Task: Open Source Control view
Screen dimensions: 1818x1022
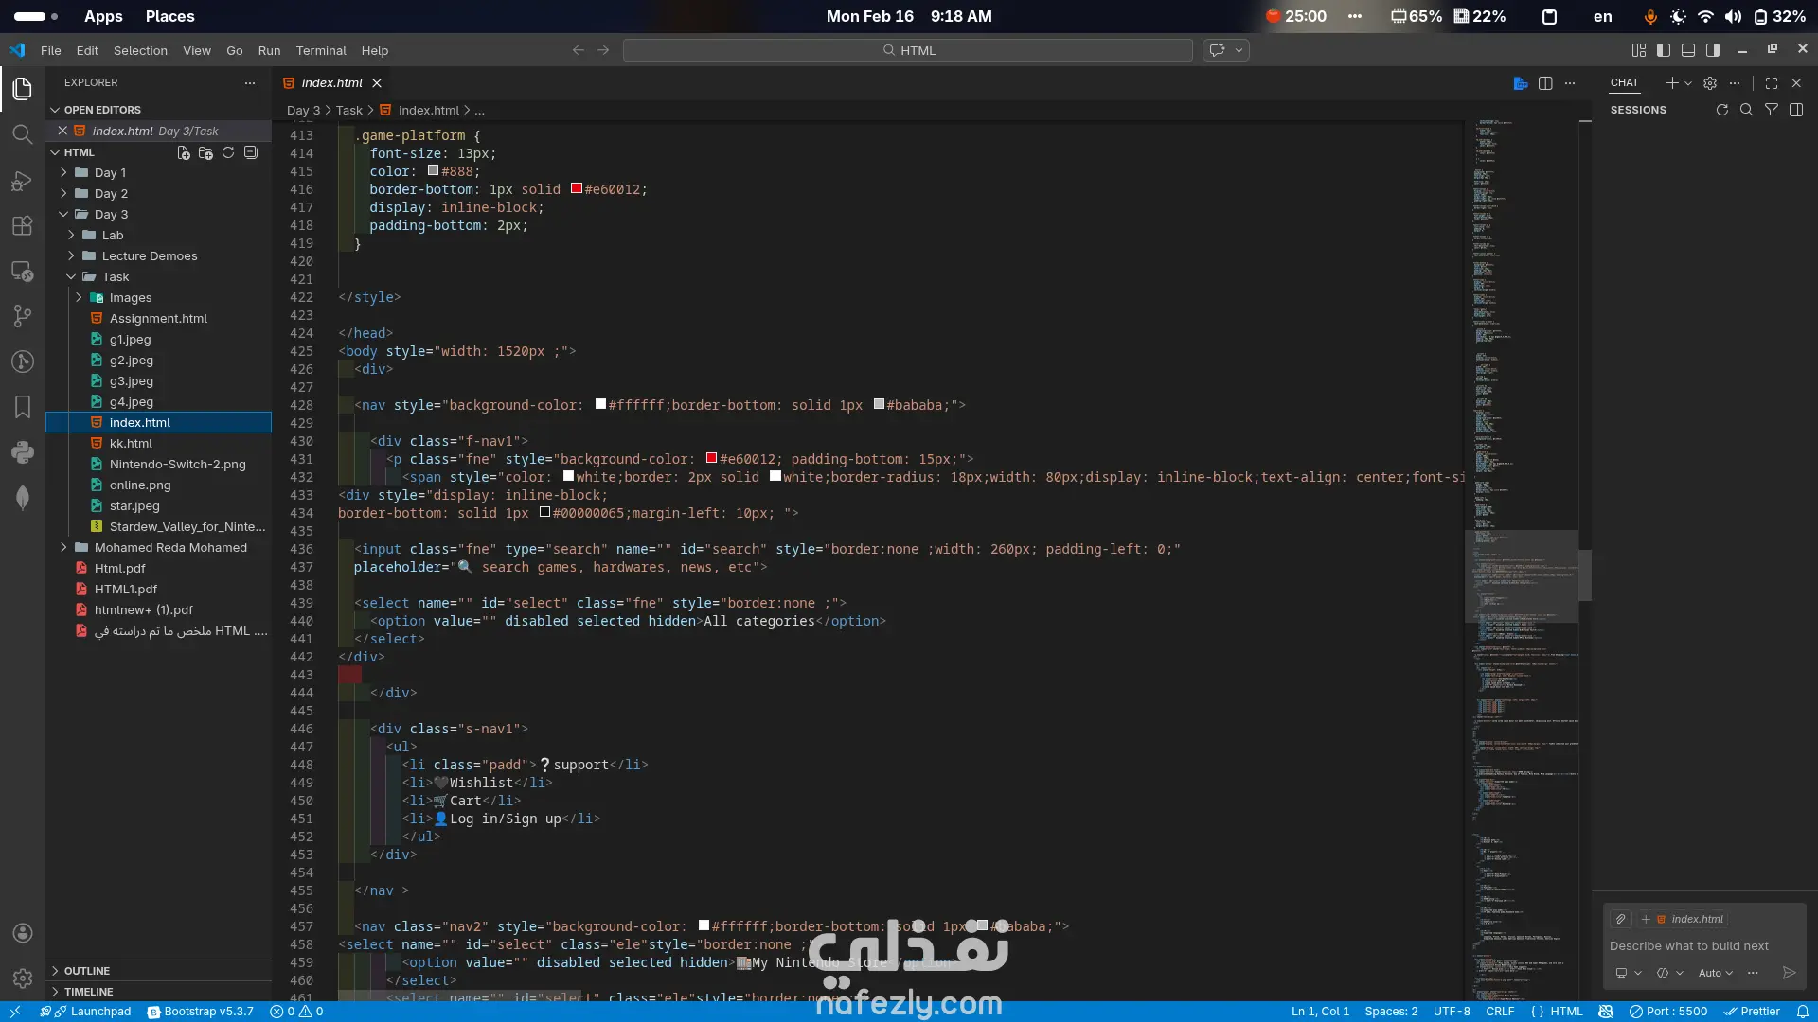Action: (22, 315)
